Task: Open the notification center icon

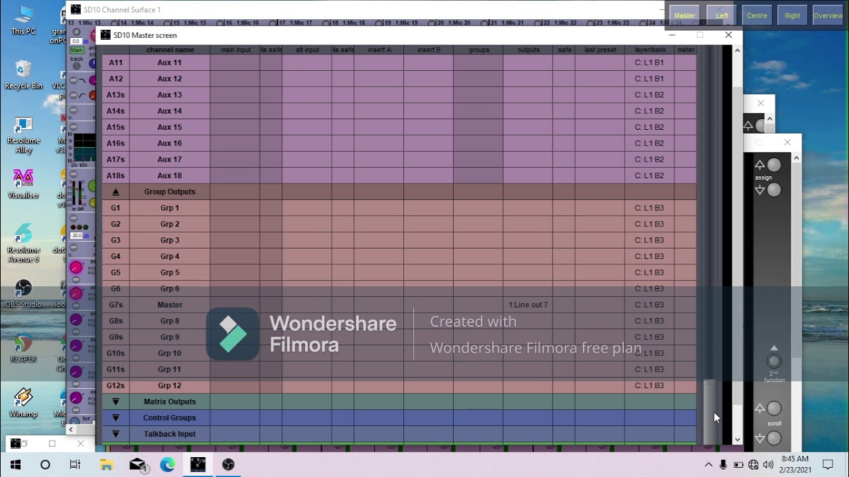Action: 828,464
